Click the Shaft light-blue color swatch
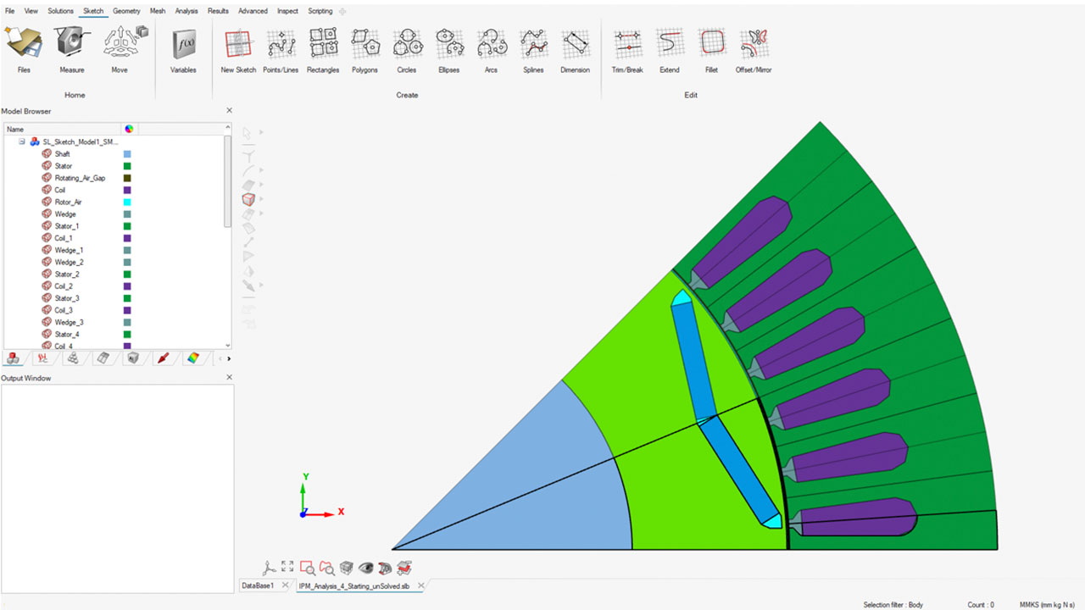Image resolution: width=1085 pixels, height=610 pixels. pyautogui.click(x=127, y=154)
